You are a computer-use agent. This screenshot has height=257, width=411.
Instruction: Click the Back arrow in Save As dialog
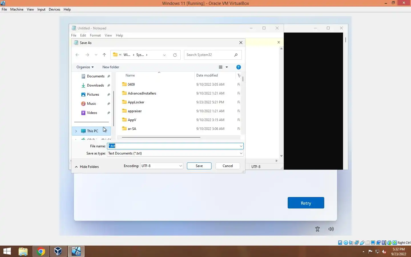(x=77, y=55)
